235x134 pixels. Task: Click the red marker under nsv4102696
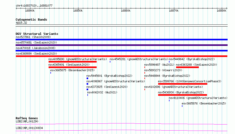145,89
